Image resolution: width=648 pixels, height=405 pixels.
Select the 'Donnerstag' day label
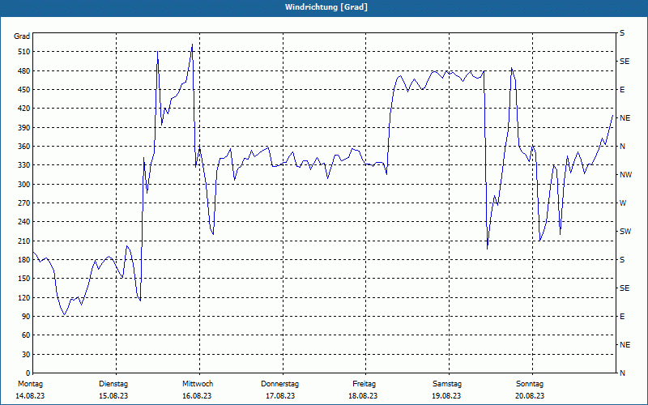279,384
